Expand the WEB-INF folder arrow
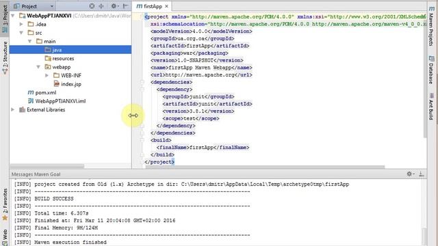Viewport: 438px width, 246px height. [x=47, y=75]
